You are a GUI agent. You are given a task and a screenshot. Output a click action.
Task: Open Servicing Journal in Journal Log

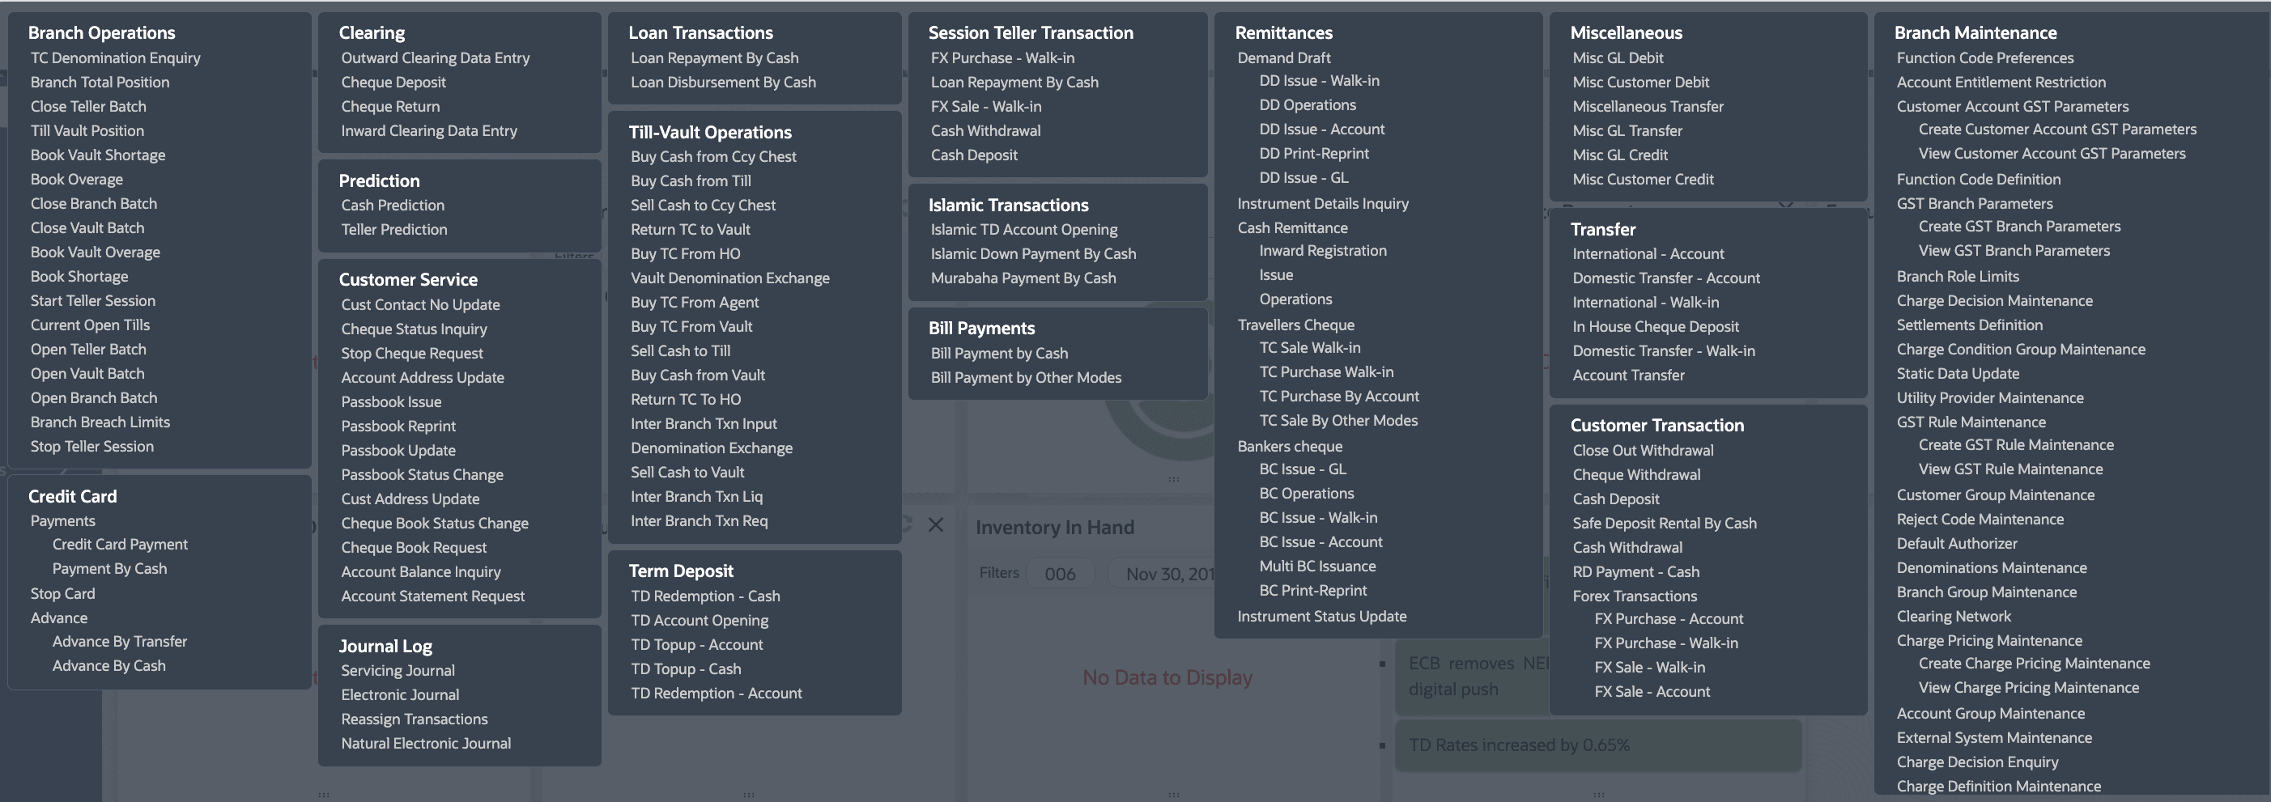point(398,671)
